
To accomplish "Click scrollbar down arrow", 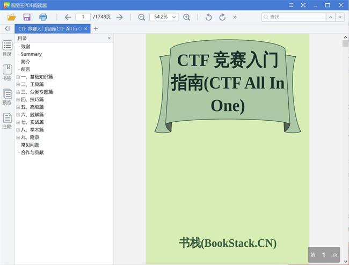I will pos(345,261).
